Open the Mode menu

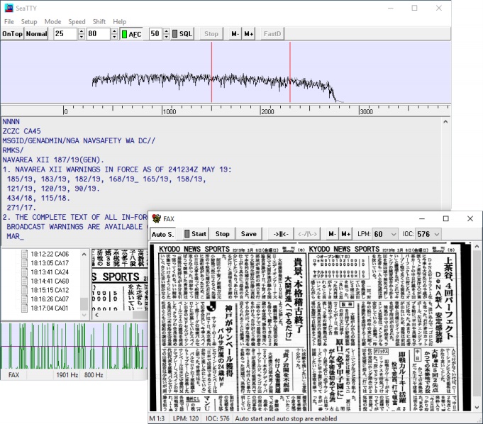[52, 21]
